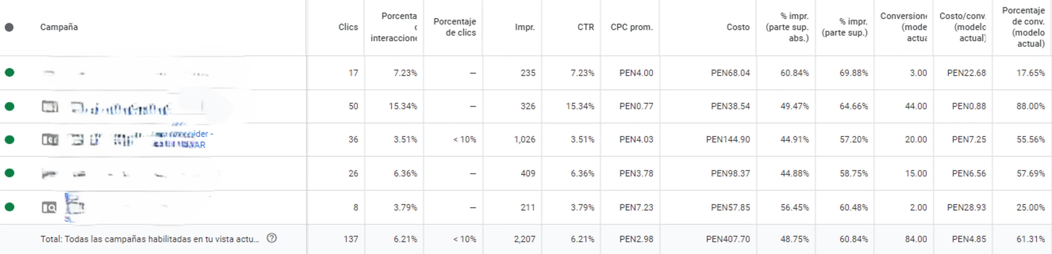This screenshot has width=1052, height=254.
Task: Click the search campaign icon beside last campaign
Action: 49,207
